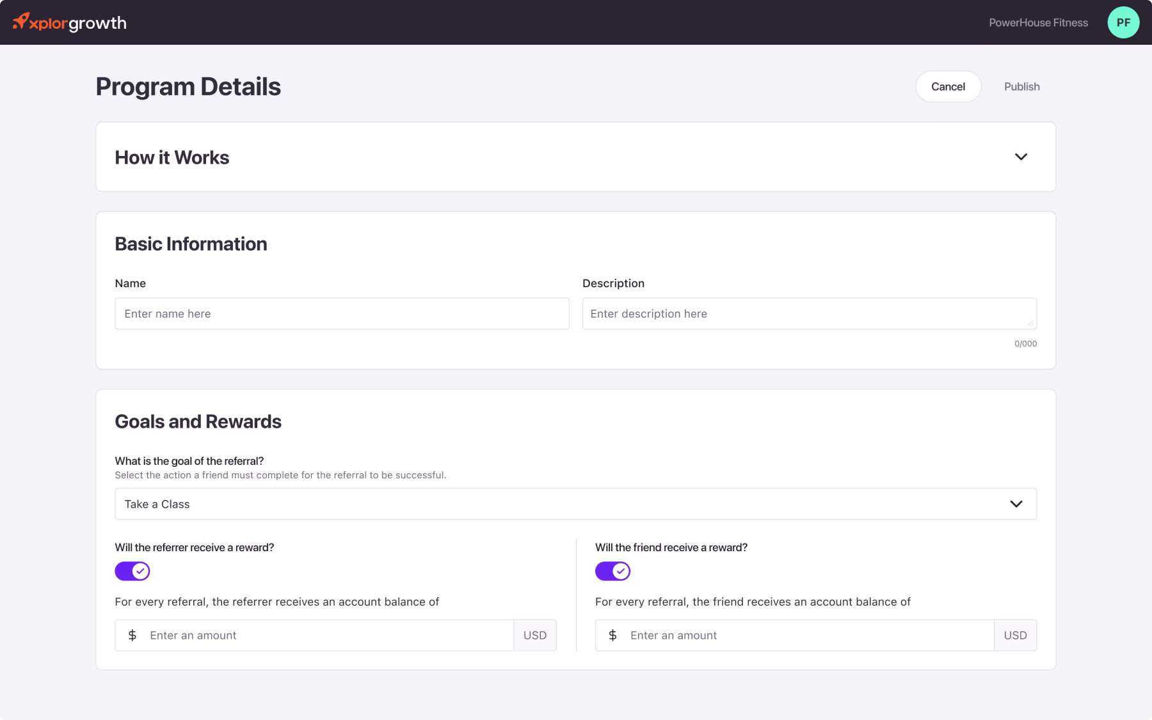Publish the referral program
Screen dimensions: 1152x720
[1022, 86]
